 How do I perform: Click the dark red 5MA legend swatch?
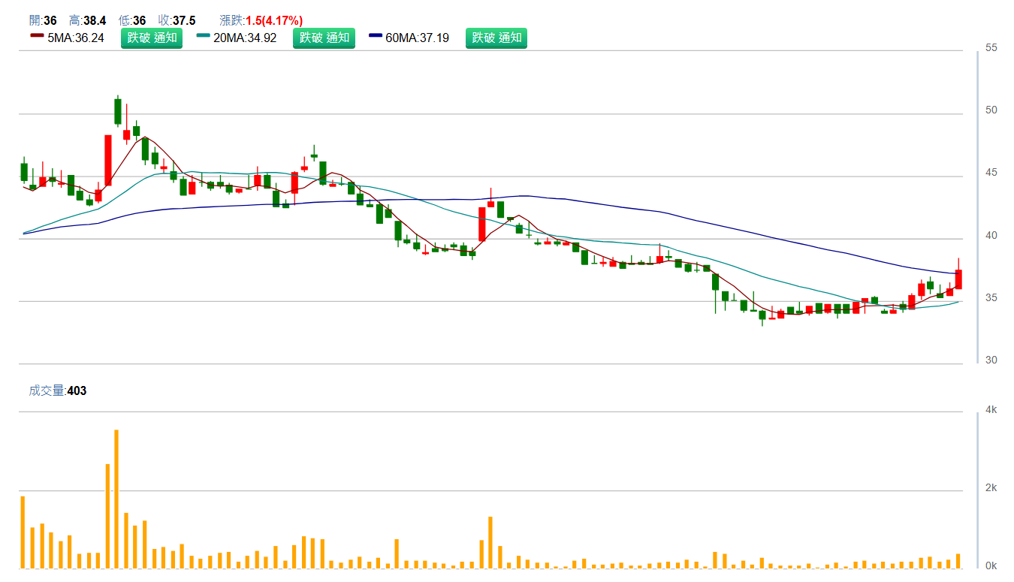tap(37, 35)
